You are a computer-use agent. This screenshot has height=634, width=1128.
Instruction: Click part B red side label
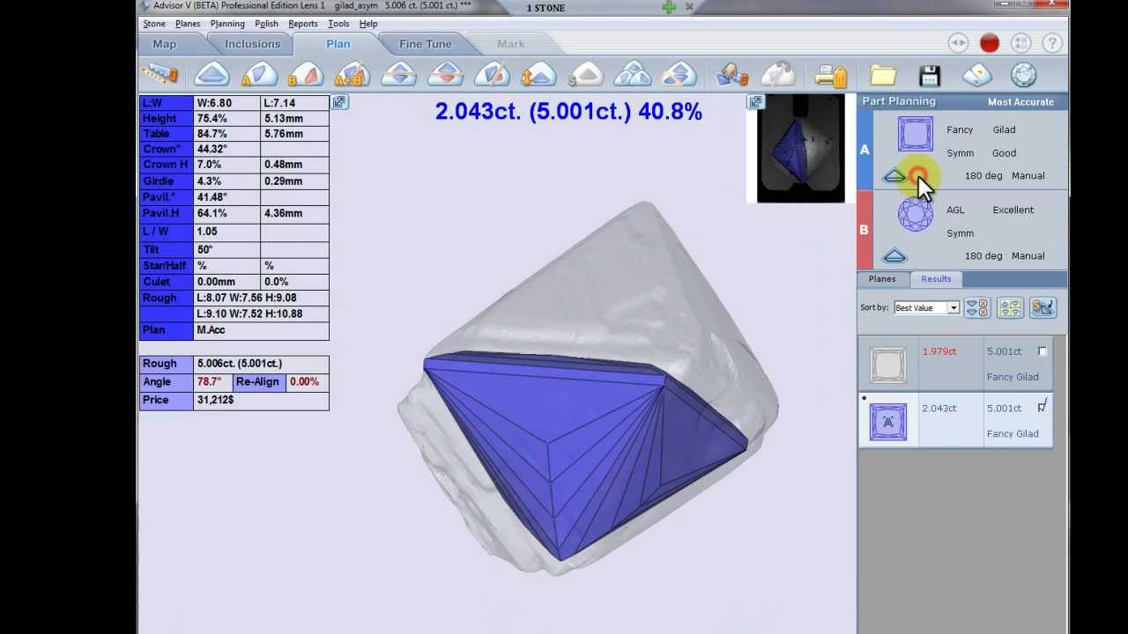pyautogui.click(x=865, y=230)
